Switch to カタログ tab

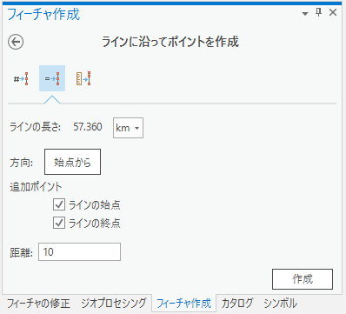coord(237,304)
